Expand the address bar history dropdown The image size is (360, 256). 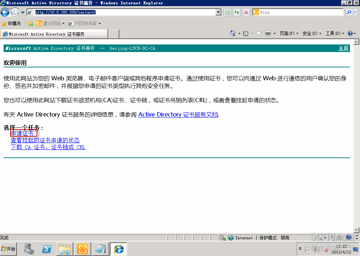[x=218, y=12]
